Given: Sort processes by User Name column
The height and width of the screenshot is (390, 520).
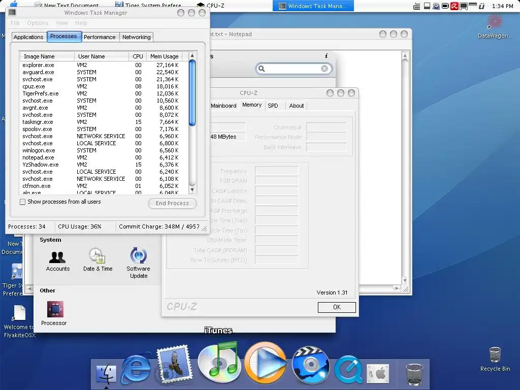Looking at the screenshot, I should pyautogui.click(x=102, y=56).
